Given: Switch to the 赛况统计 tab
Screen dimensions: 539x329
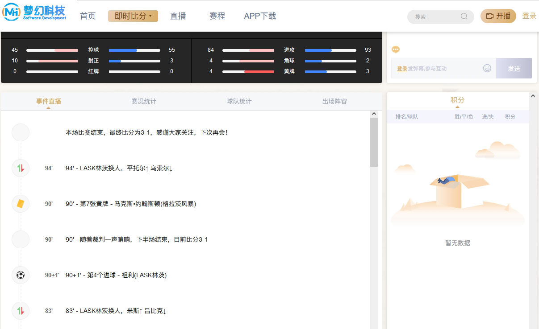Looking at the screenshot, I should tap(144, 101).
